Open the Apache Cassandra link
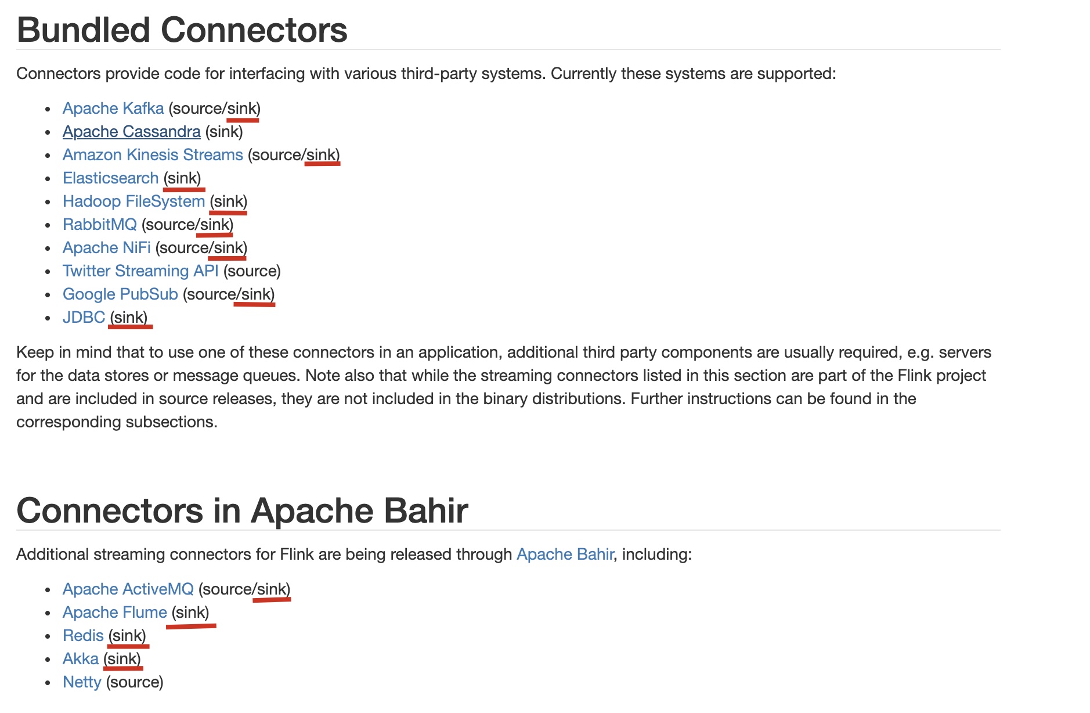Screen dimensions: 1090x713 coord(132,132)
